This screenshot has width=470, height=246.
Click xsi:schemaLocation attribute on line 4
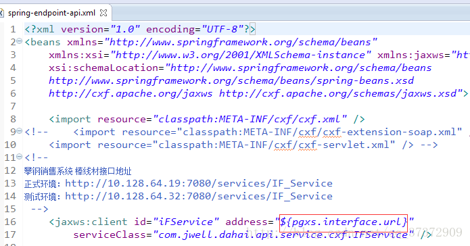pos(240,68)
